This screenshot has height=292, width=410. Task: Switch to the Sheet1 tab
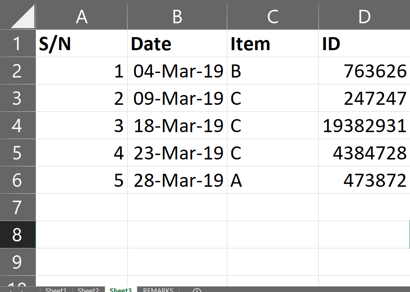(x=56, y=290)
